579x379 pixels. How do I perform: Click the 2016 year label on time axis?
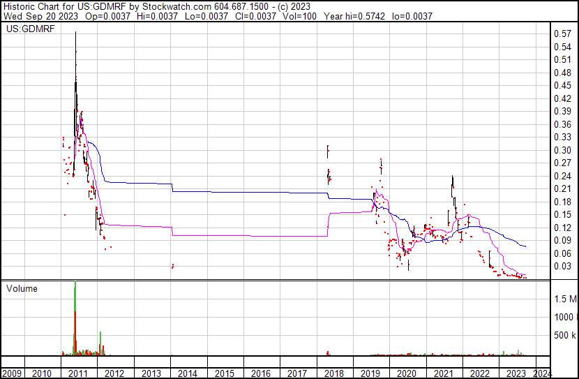pyautogui.click(x=261, y=373)
